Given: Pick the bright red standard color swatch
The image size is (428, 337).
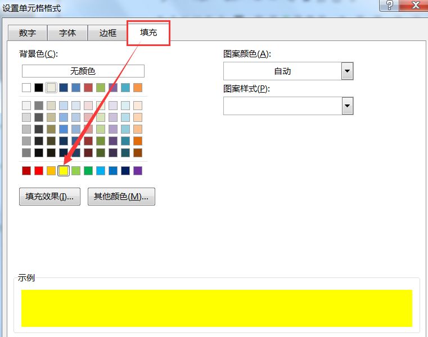Looking at the screenshot, I should tap(39, 171).
